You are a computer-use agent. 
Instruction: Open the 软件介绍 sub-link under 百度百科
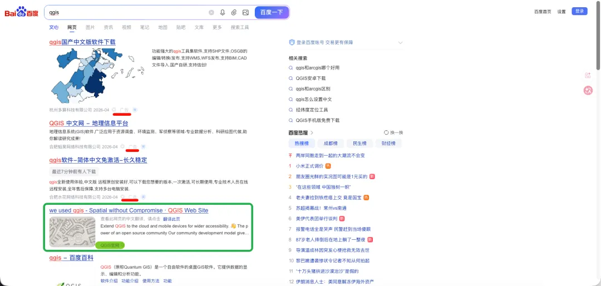[109, 281]
